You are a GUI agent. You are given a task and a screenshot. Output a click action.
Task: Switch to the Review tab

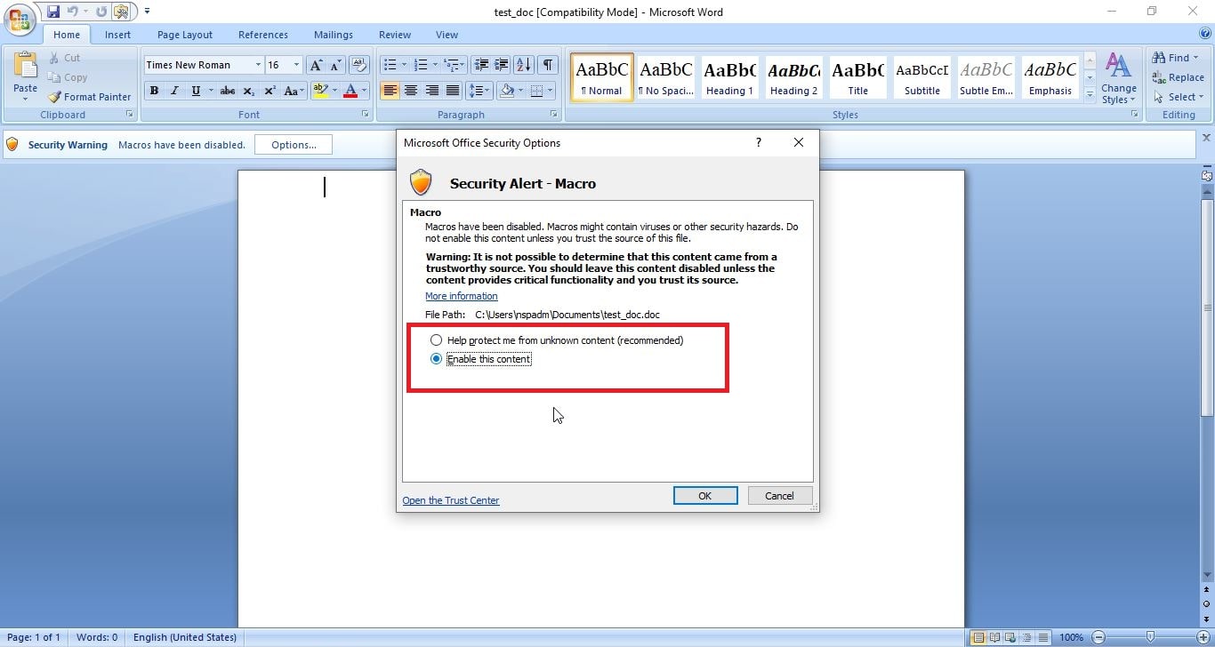[395, 35]
